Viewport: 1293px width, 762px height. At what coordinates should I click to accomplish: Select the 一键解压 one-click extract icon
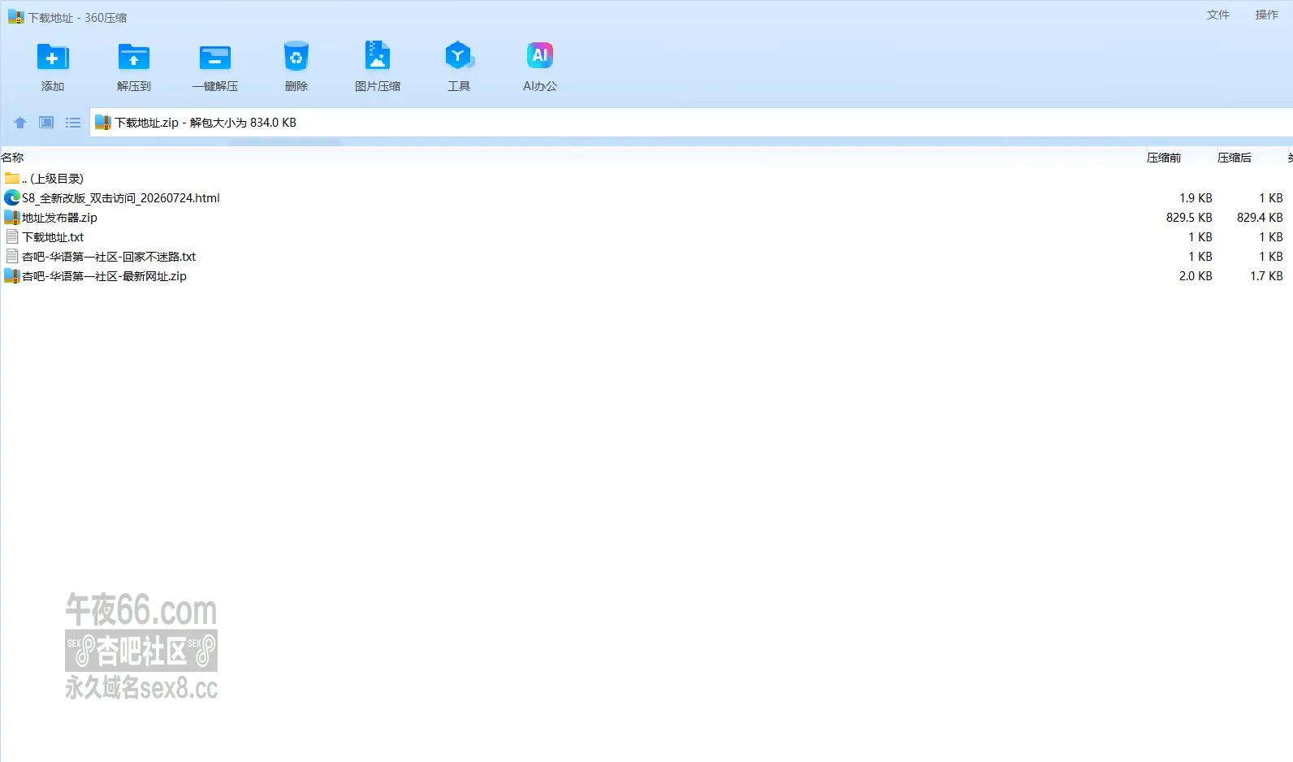[215, 58]
